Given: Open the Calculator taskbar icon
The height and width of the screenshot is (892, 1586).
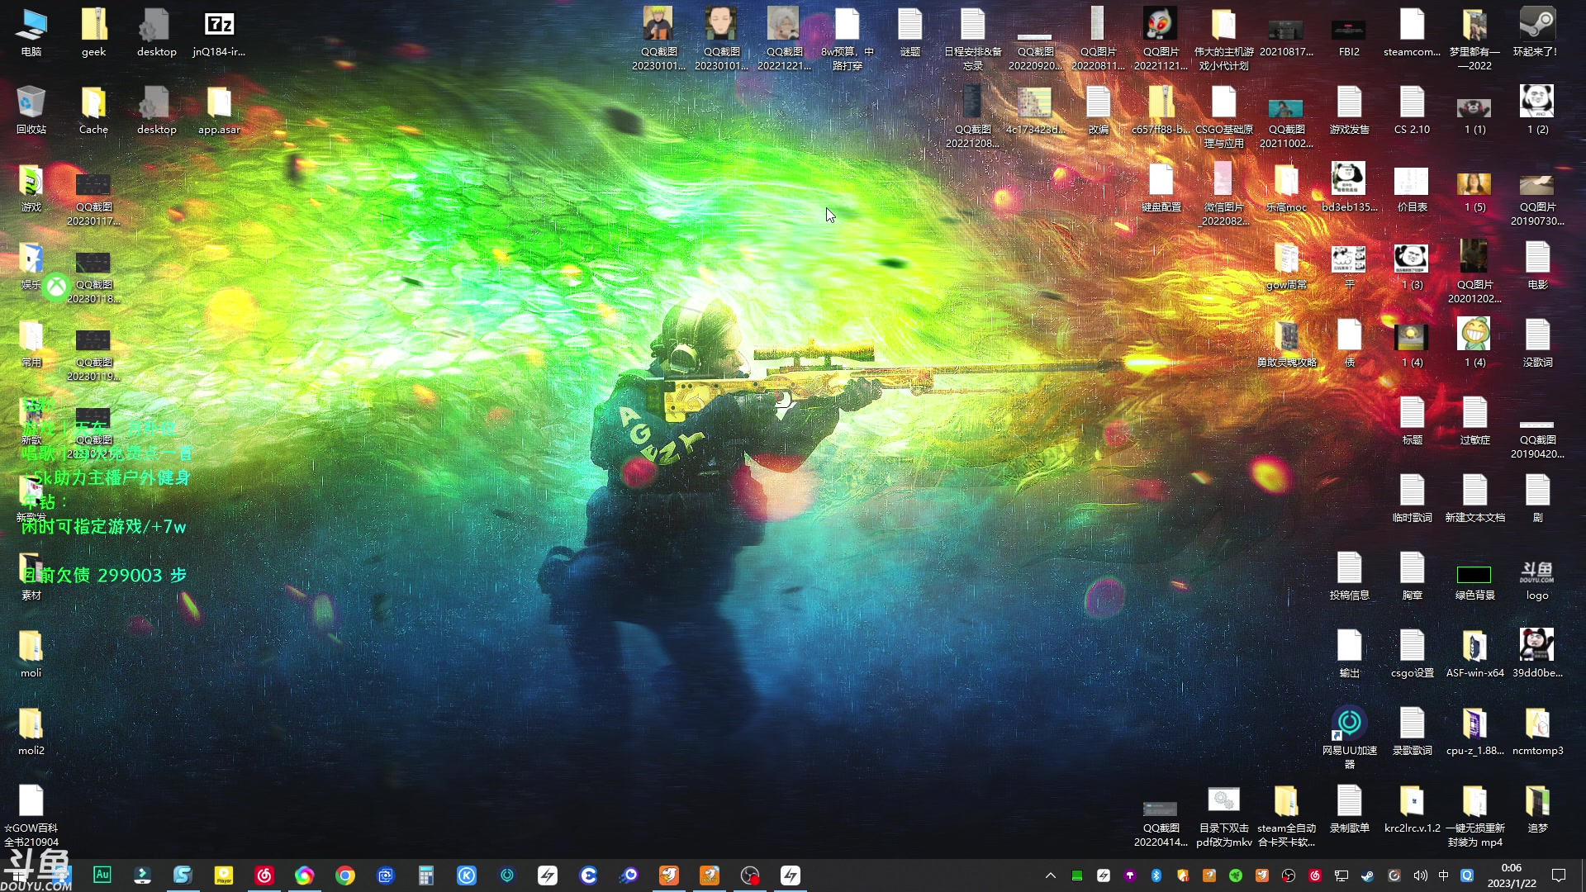Looking at the screenshot, I should pos(426,875).
